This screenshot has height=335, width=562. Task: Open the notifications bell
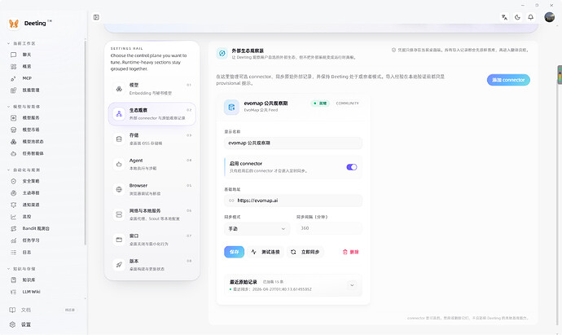[x=530, y=17]
